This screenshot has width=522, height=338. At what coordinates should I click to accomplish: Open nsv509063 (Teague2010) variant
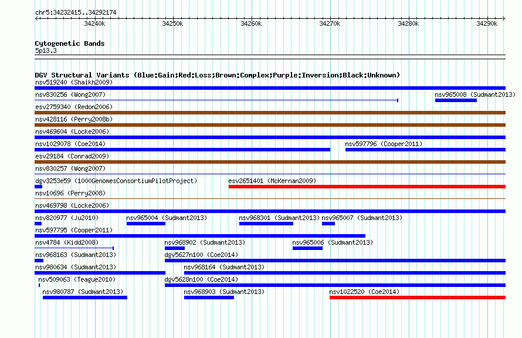pos(77,279)
